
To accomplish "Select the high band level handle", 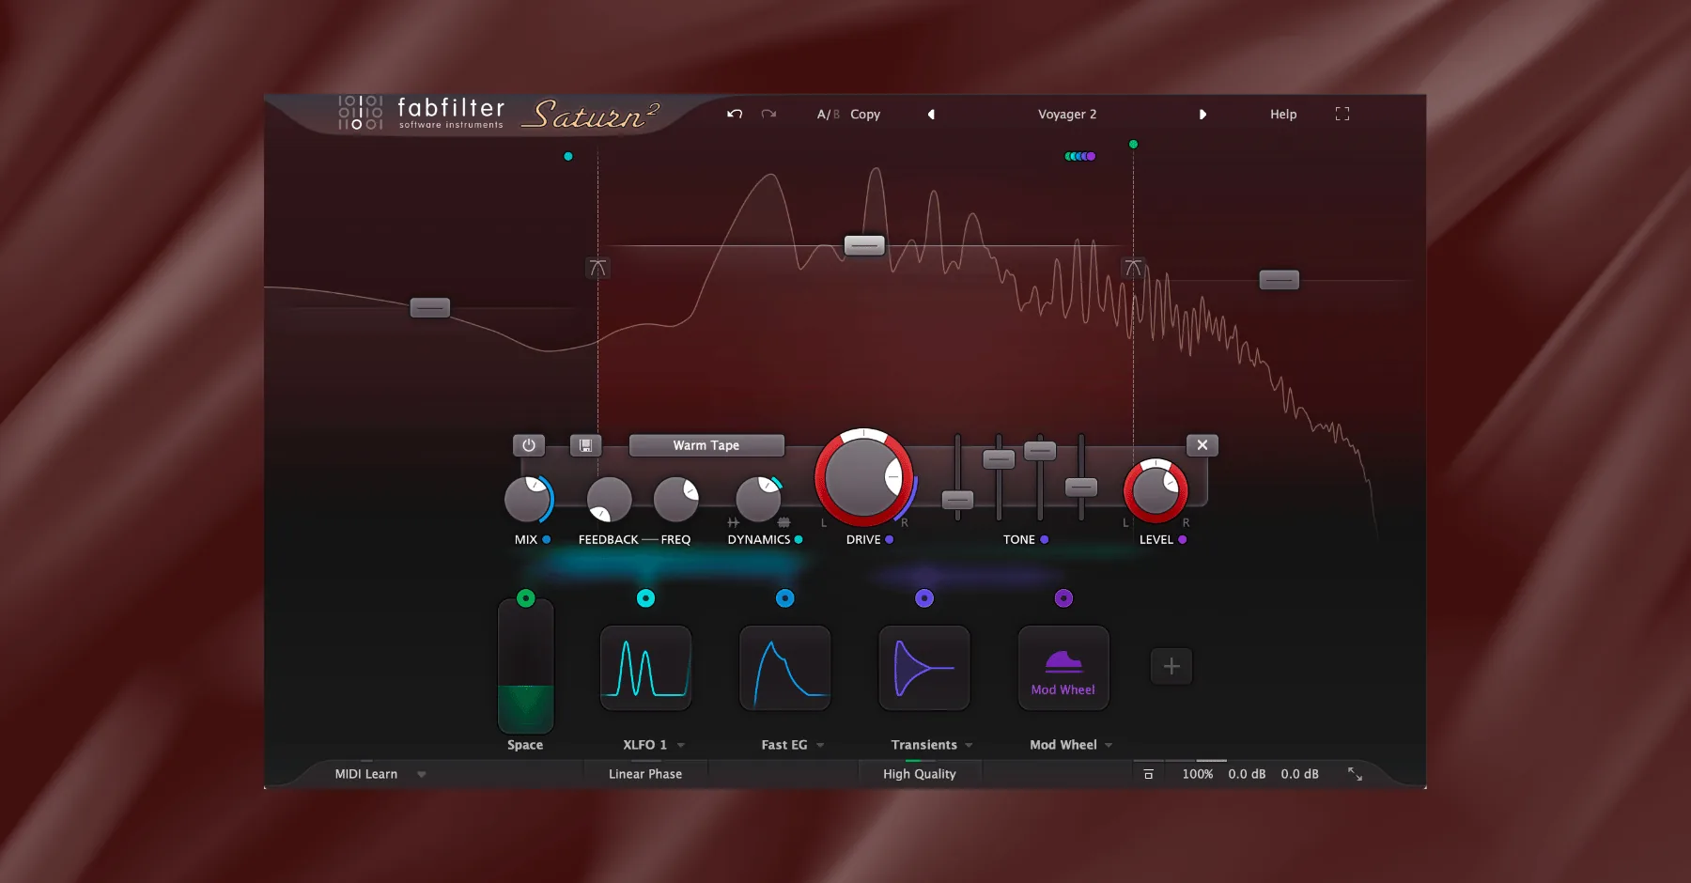I will point(1280,280).
